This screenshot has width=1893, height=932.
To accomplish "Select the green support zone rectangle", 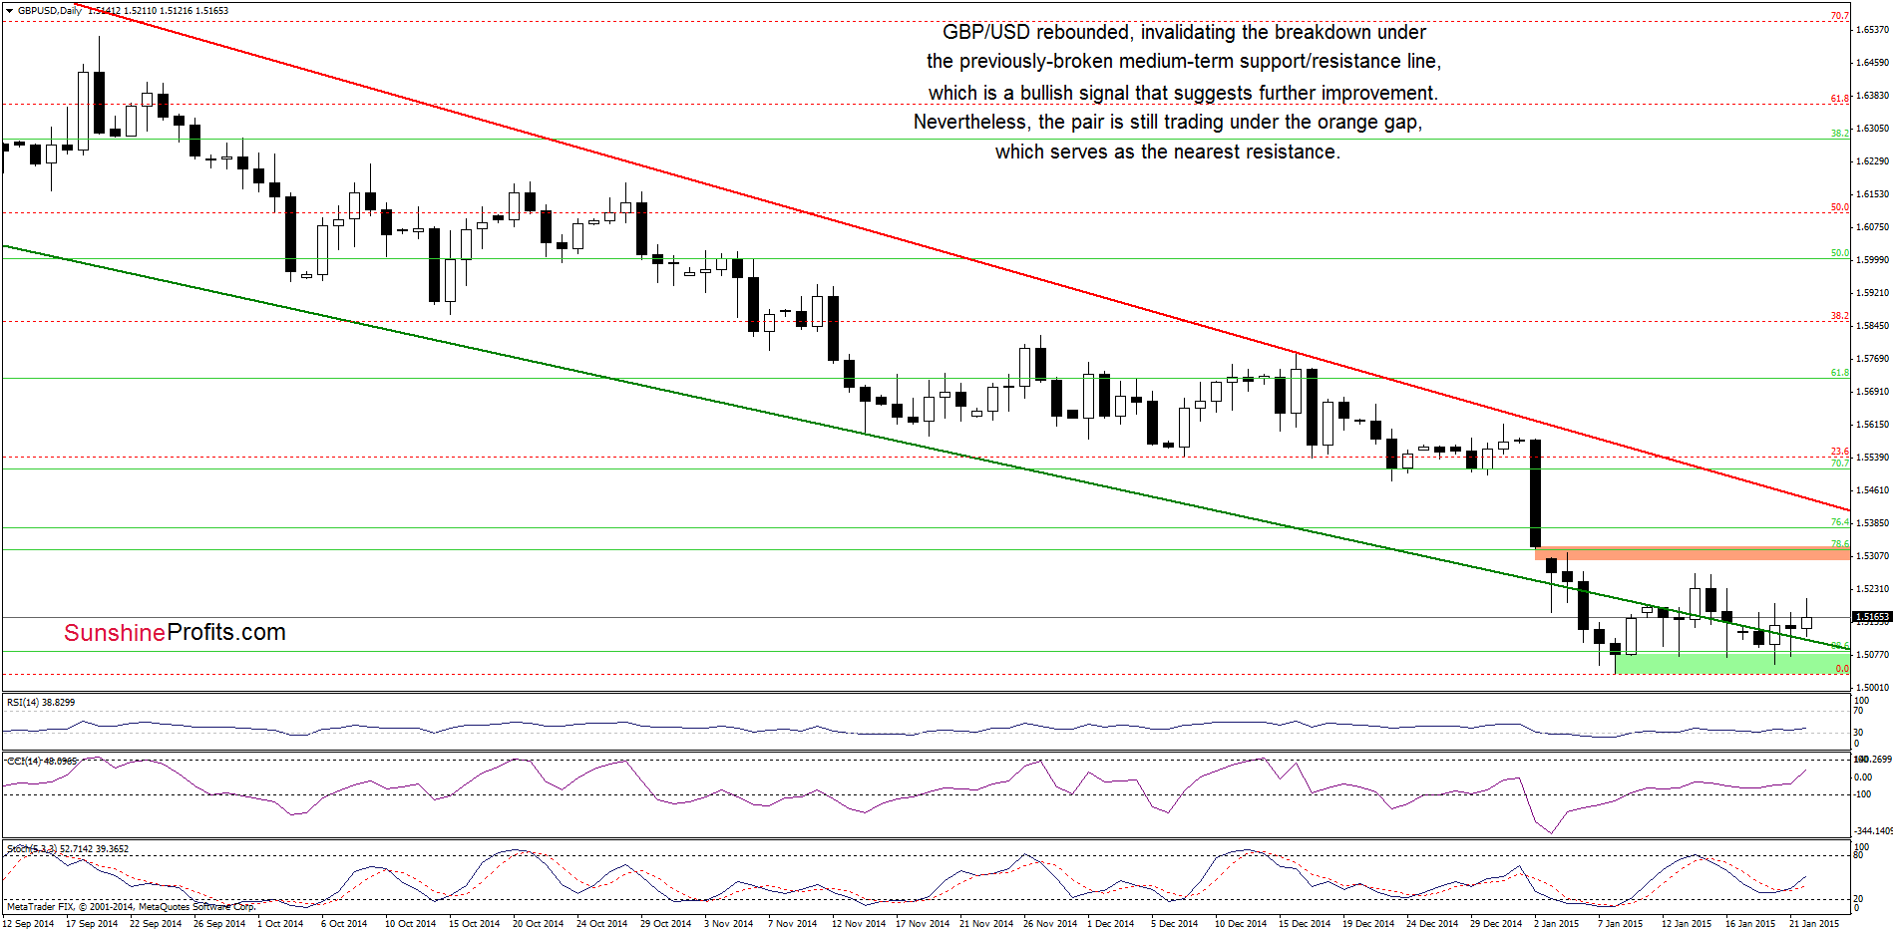I will [1732, 663].
